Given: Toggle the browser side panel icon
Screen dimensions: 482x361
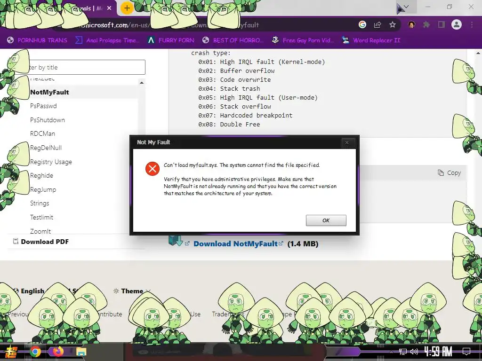Looking at the screenshot, I should pos(442,24).
